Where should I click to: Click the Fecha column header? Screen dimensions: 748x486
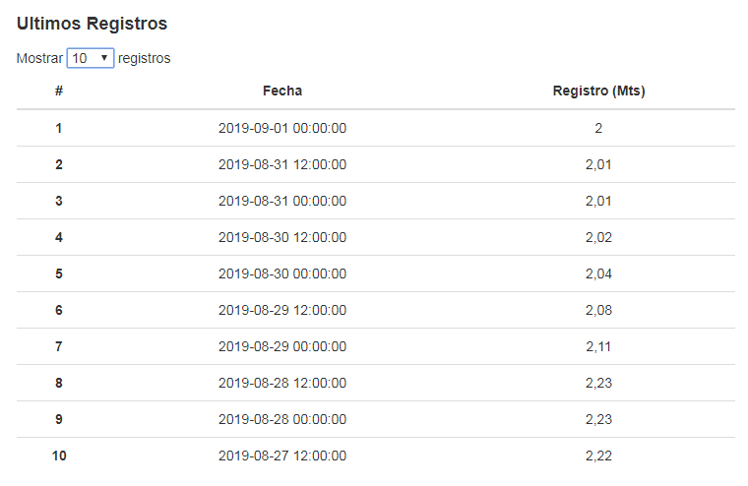pyautogui.click(x=282, y=91)
